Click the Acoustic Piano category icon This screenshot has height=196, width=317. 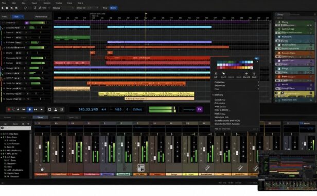279,53
